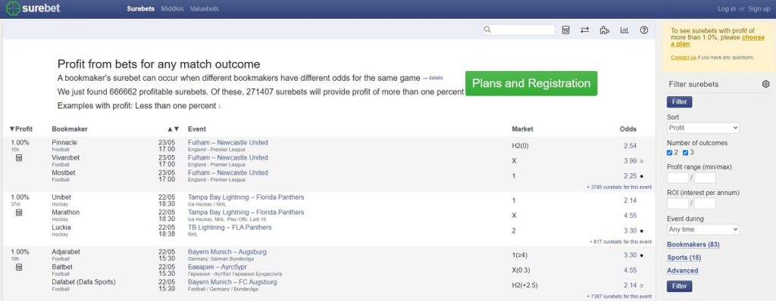
Task: Switch to the Middles tab
Action: (172, 9)
